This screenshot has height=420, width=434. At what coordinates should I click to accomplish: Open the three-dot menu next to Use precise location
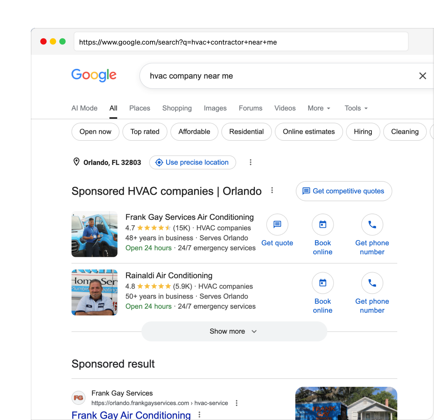(x=250, y=162)
